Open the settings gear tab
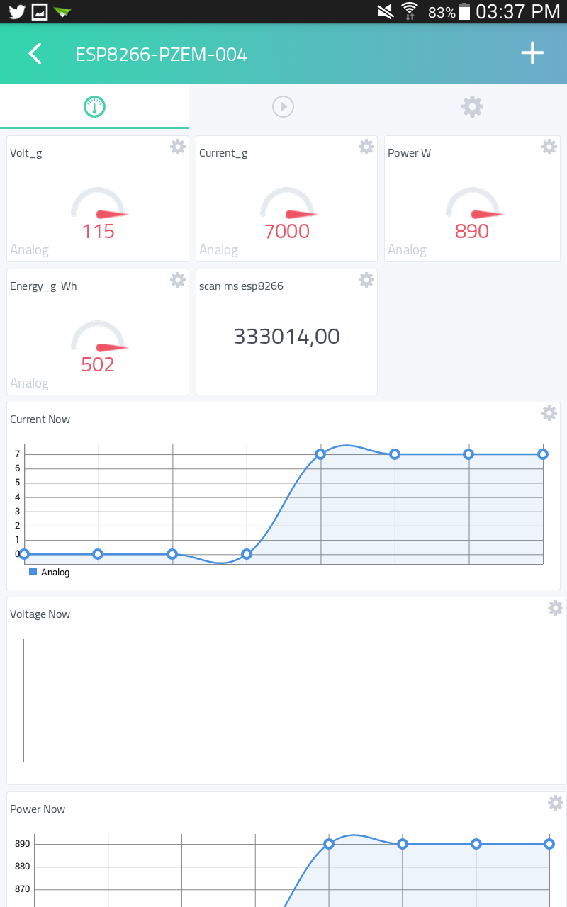Image resolution: width=567 pixels, height=907 pixels. (x=472, y=107)
